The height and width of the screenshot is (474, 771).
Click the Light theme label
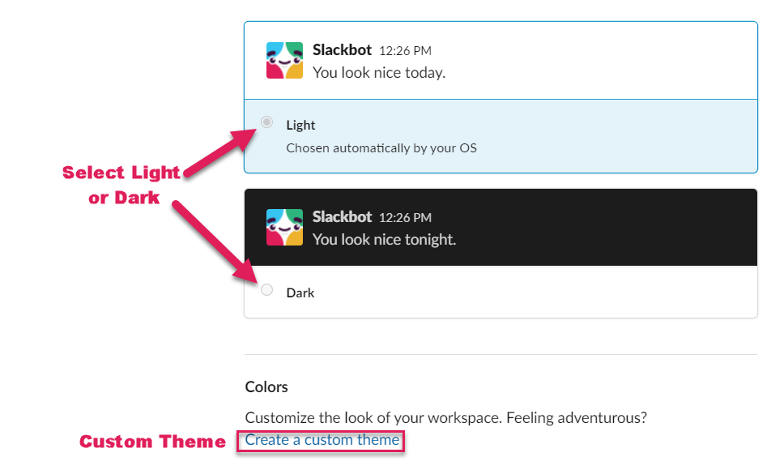[300, 125]
